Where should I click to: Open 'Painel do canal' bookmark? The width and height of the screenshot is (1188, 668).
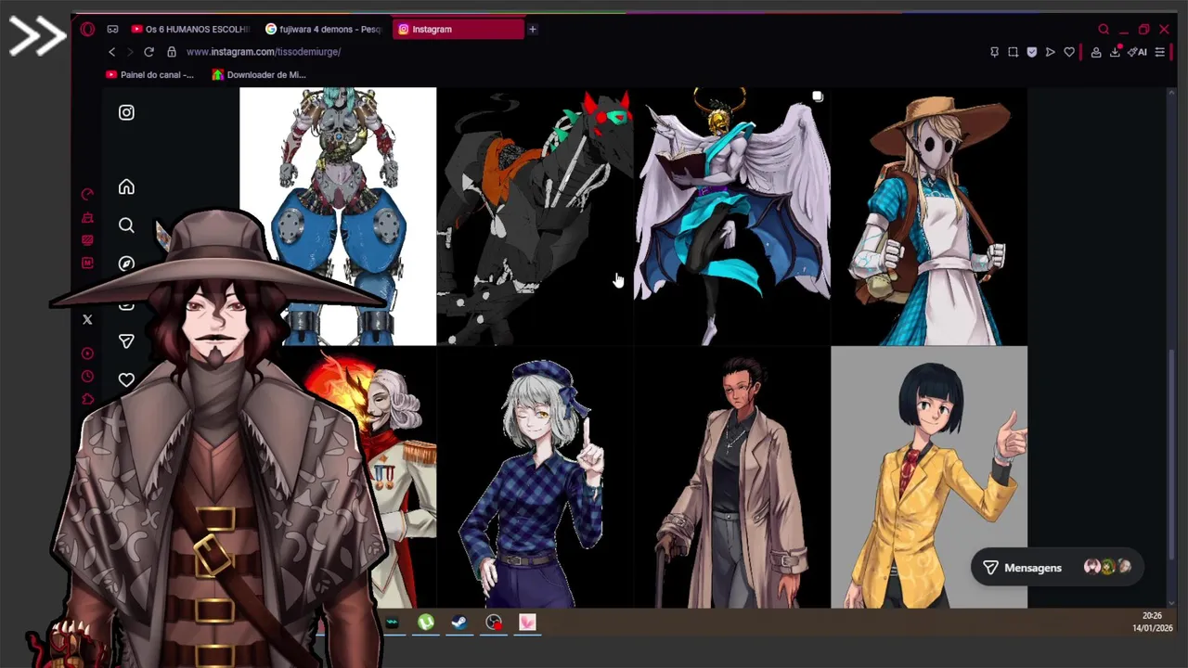click(149, 74)
